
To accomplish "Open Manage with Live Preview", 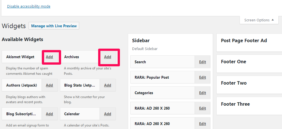I will tap(54, 26).
